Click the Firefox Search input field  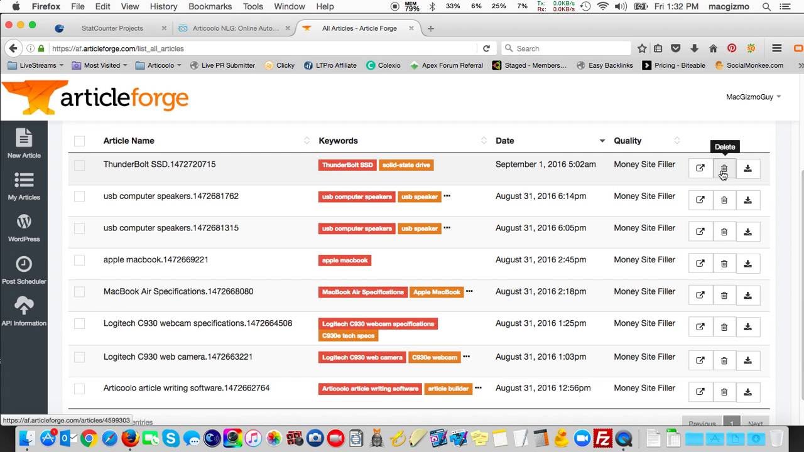pos(565,48)
